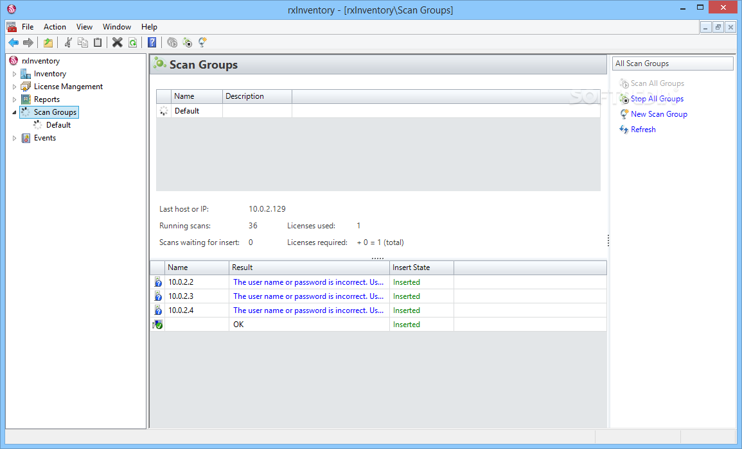Click the spinner icon on Default group row
742x449 pixels.
pos(164,111)
